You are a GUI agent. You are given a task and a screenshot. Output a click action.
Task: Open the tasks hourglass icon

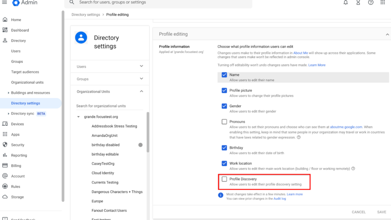click(x=358, y=2)
